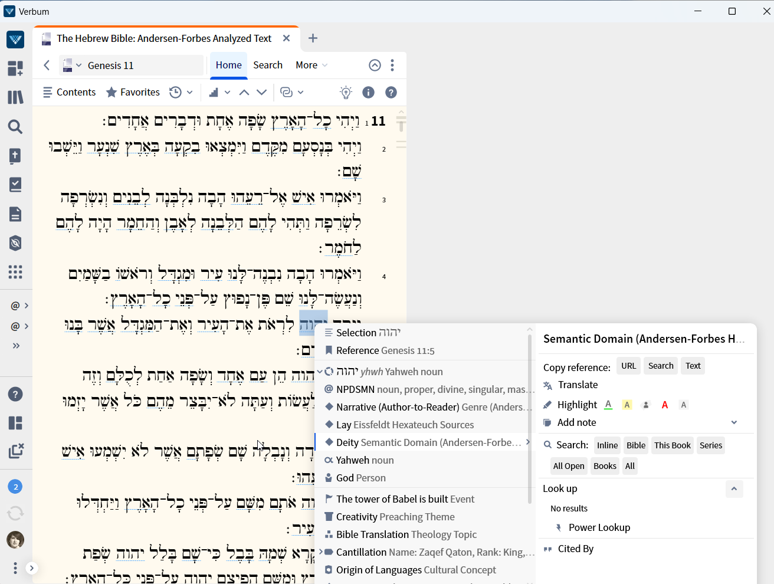
Task: Open the toolbar help question icon
Action: [391, 92]
